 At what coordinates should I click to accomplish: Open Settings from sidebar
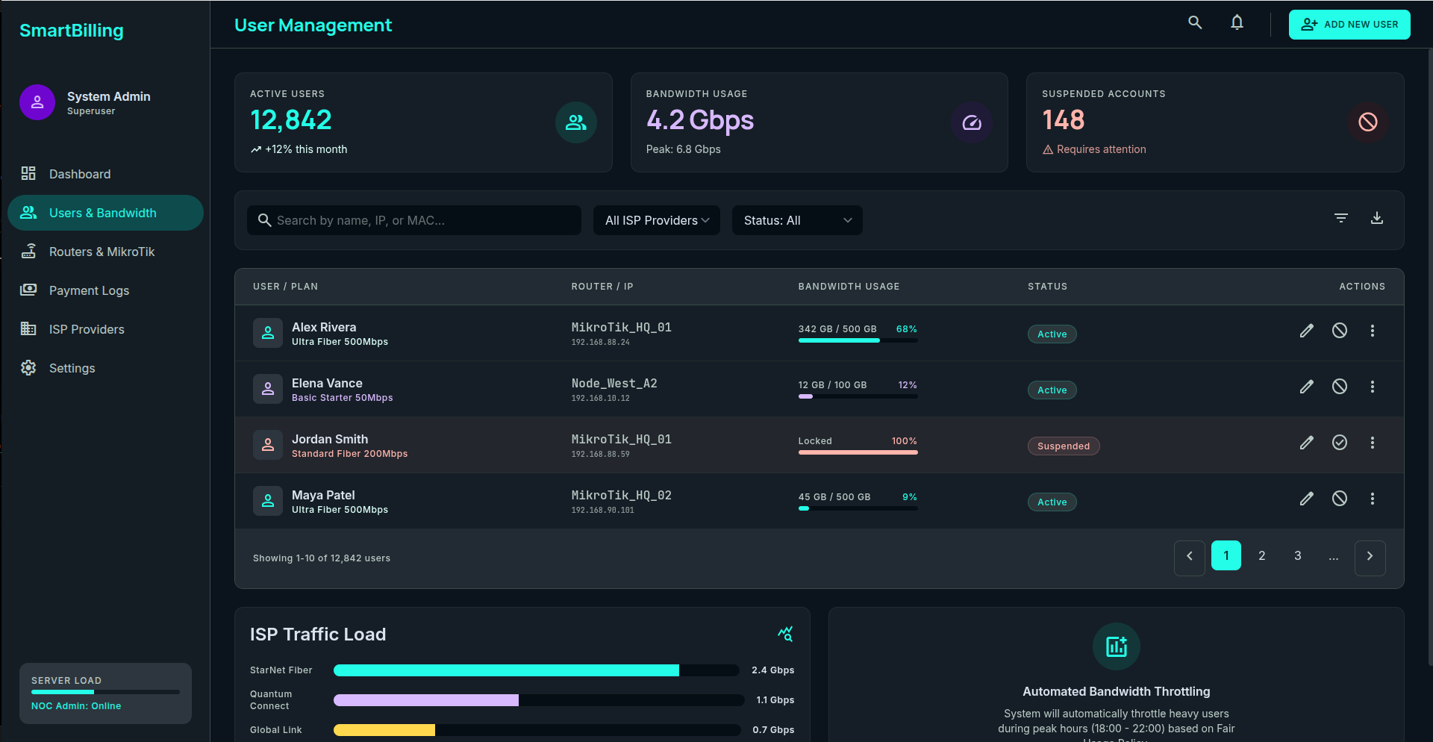click(105, 368)
